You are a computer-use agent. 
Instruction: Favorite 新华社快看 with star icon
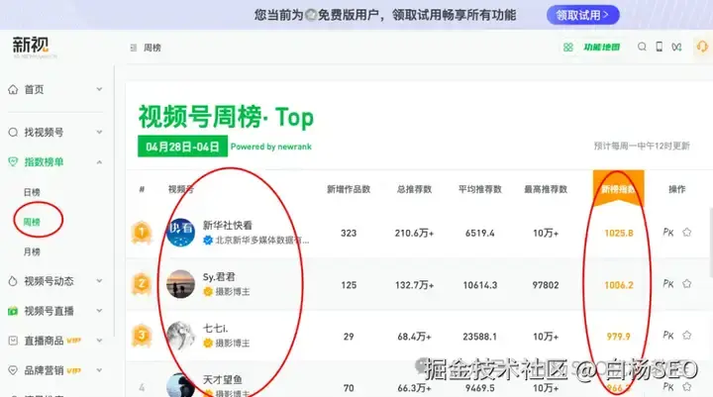coord(686,233)
